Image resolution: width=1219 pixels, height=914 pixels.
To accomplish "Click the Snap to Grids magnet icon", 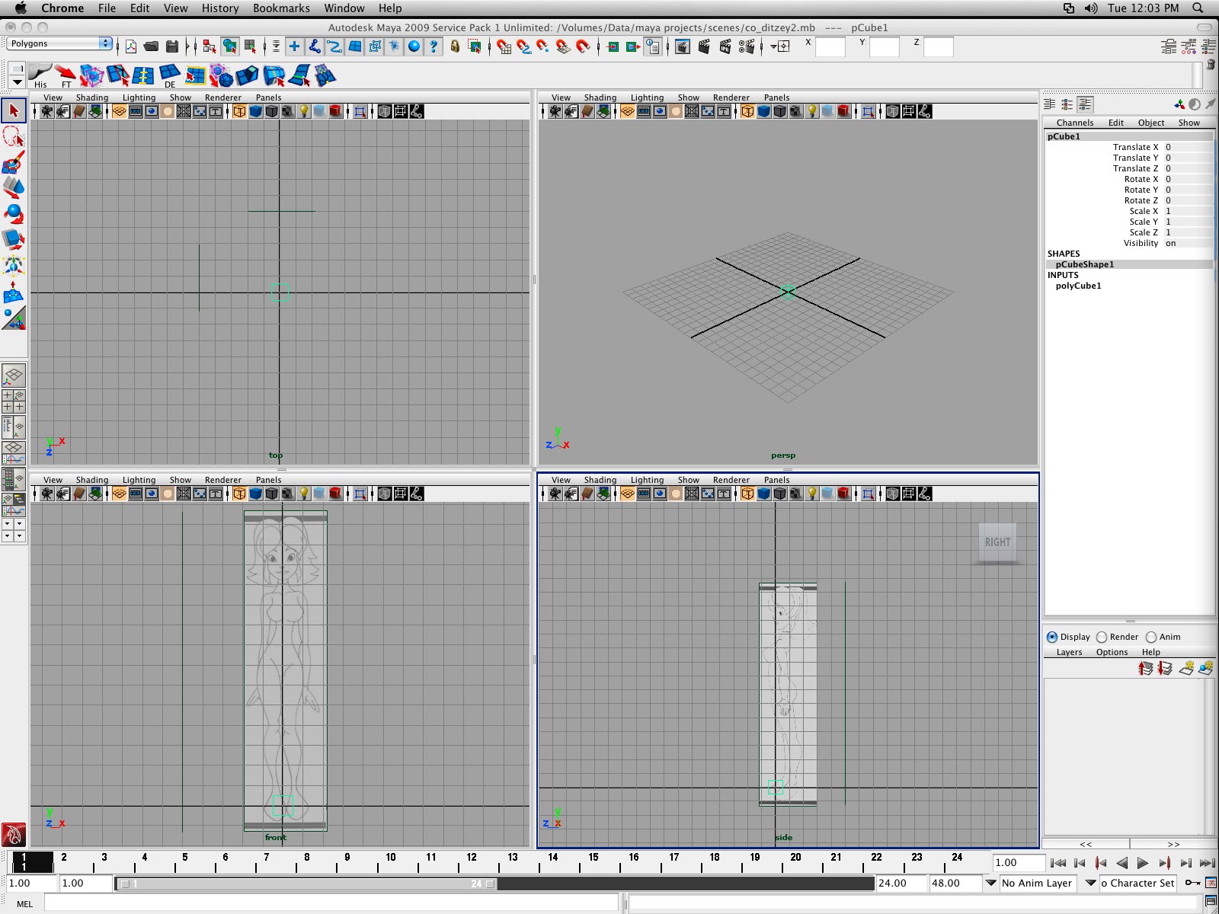I will [x=502, y=46].
